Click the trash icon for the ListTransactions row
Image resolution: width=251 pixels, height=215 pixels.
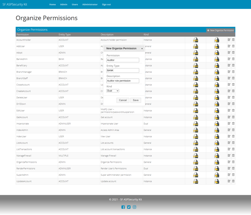[233, 149]
